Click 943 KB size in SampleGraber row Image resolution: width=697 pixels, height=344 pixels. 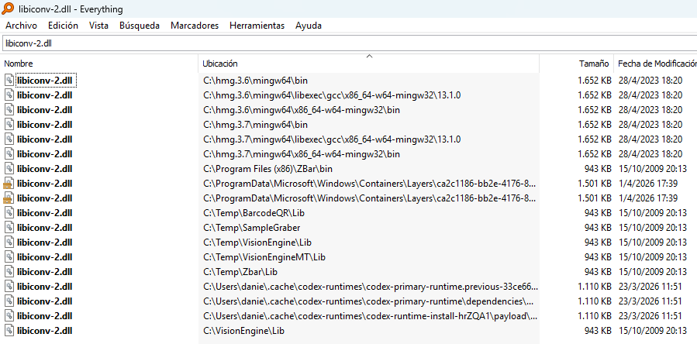[598, 228]
